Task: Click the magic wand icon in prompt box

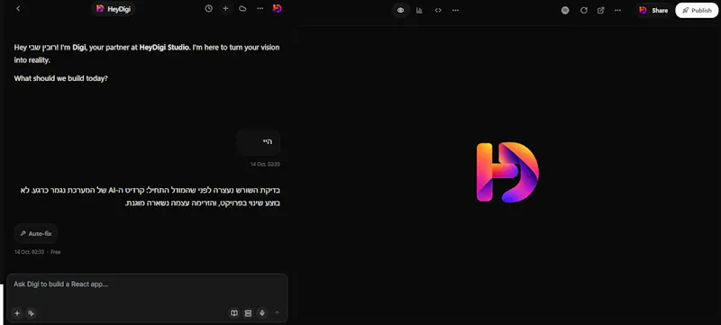Action: pos(32,313)
